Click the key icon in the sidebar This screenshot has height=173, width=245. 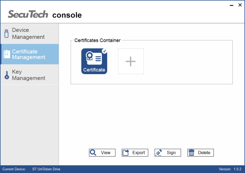pyautogui.click(x=7, y=75)
